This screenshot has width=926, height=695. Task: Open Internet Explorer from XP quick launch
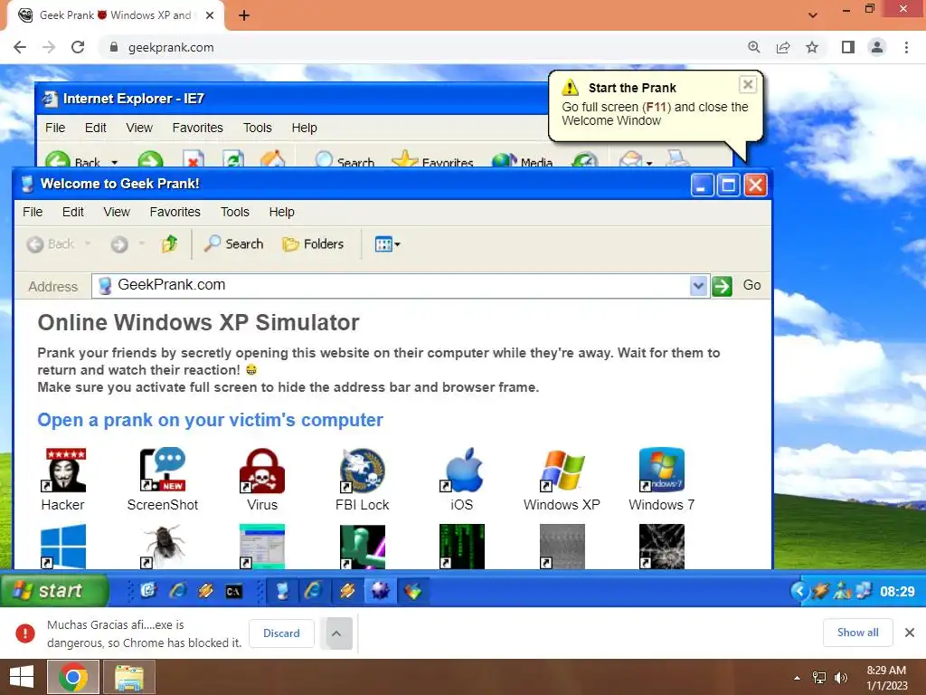click(178, 590)
